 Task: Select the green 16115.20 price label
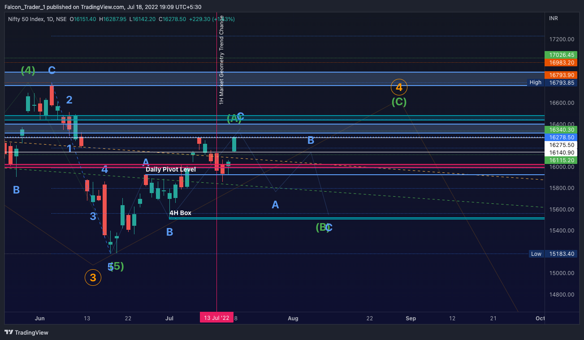tap(562, 160)
